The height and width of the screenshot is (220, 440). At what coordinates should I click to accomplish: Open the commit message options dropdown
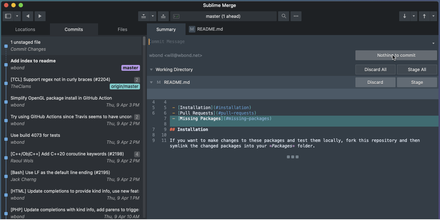(x=433, y=43)
